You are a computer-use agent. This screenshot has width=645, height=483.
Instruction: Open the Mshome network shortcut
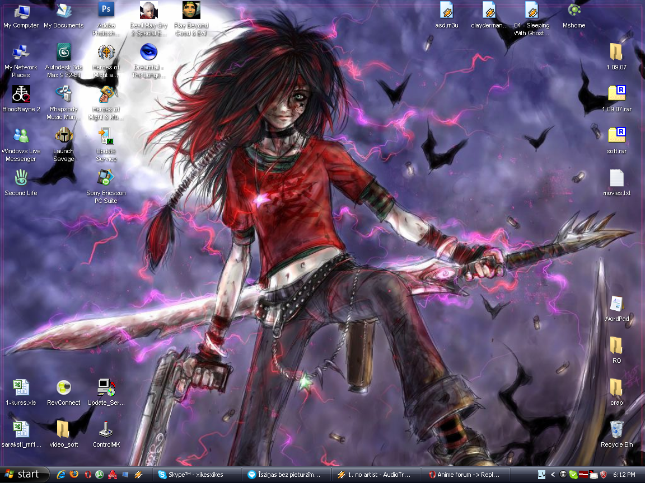click(574, 16)
